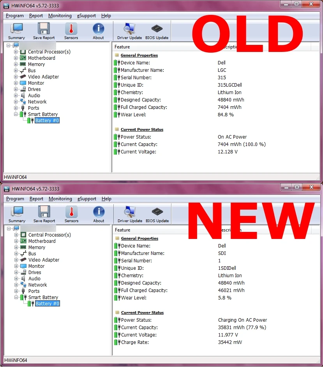Image resolution: width=323 pixels, height=367 pixels.
Task: Open Sensors in the top window
Action: 71,31
